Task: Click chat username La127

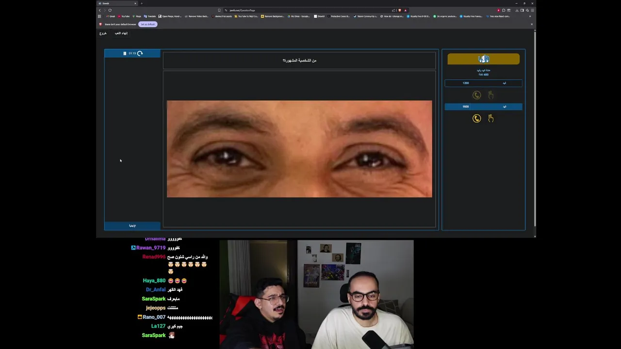Action: [158, 326]
